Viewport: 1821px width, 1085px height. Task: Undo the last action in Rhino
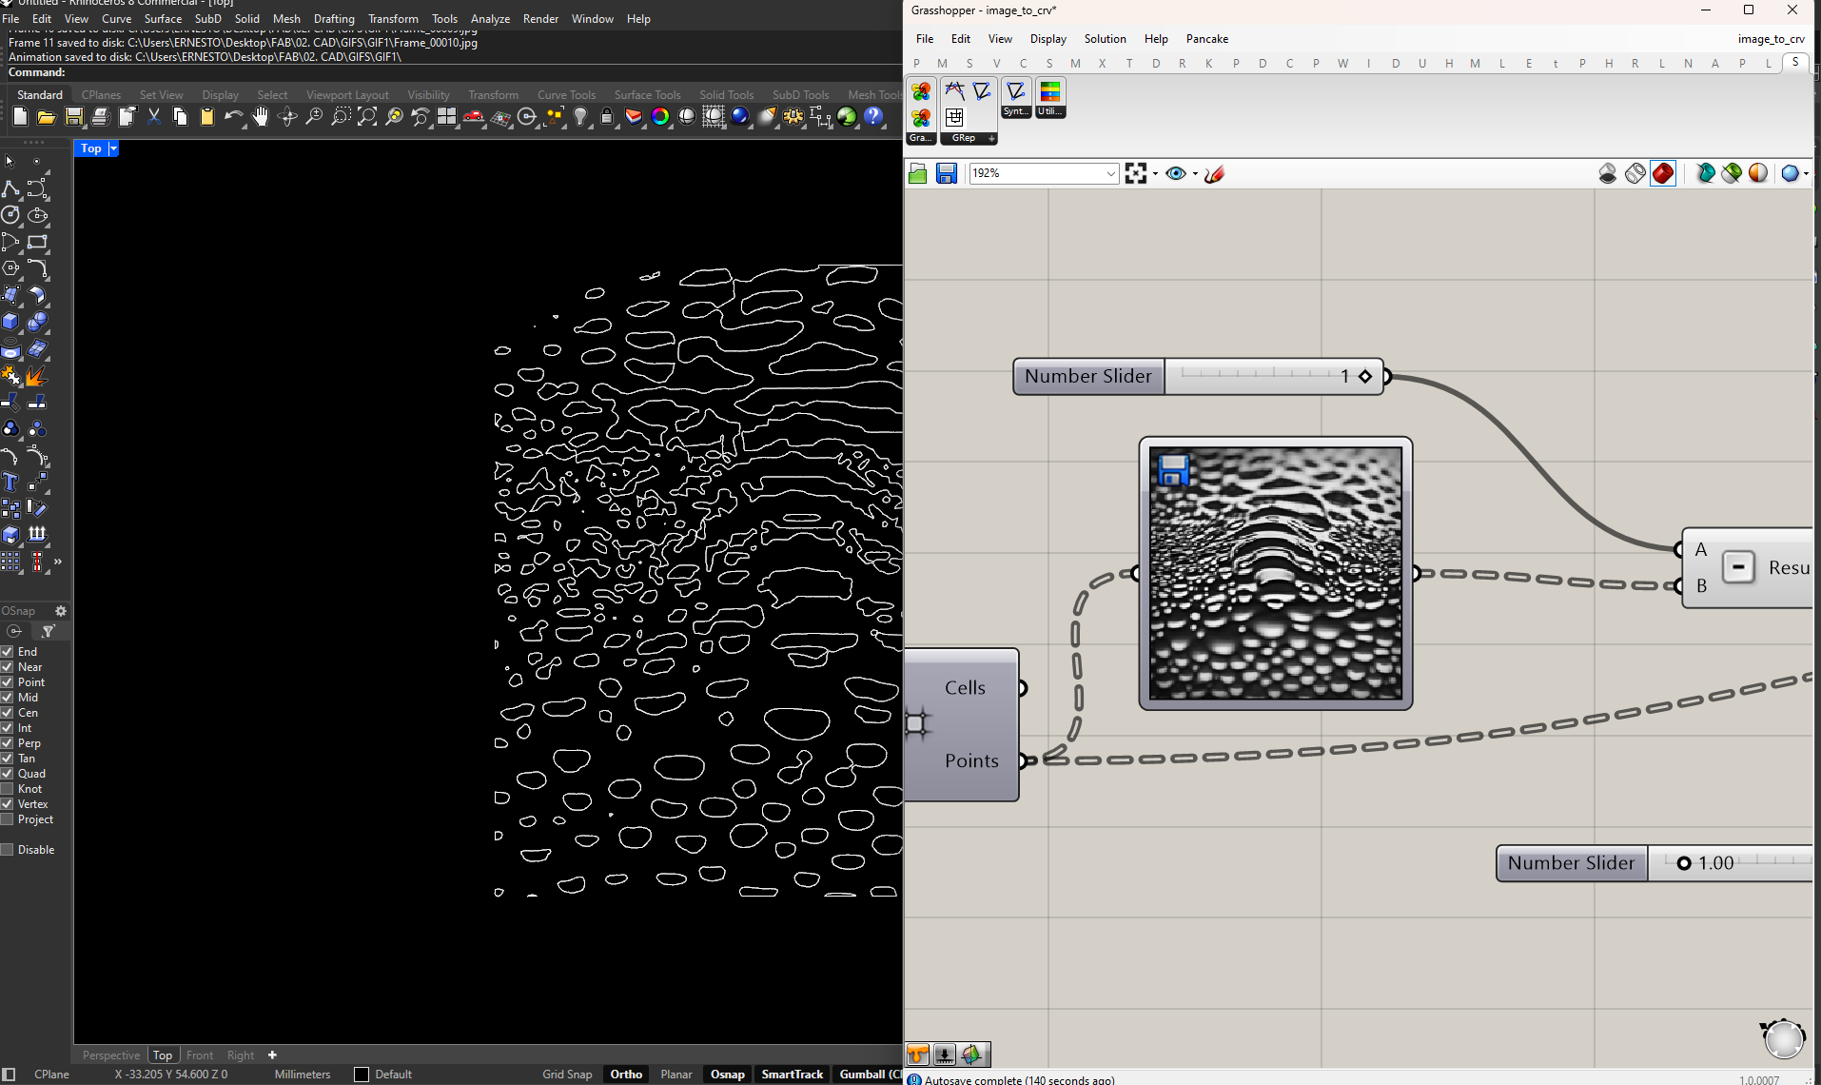[x=233, y=117]
